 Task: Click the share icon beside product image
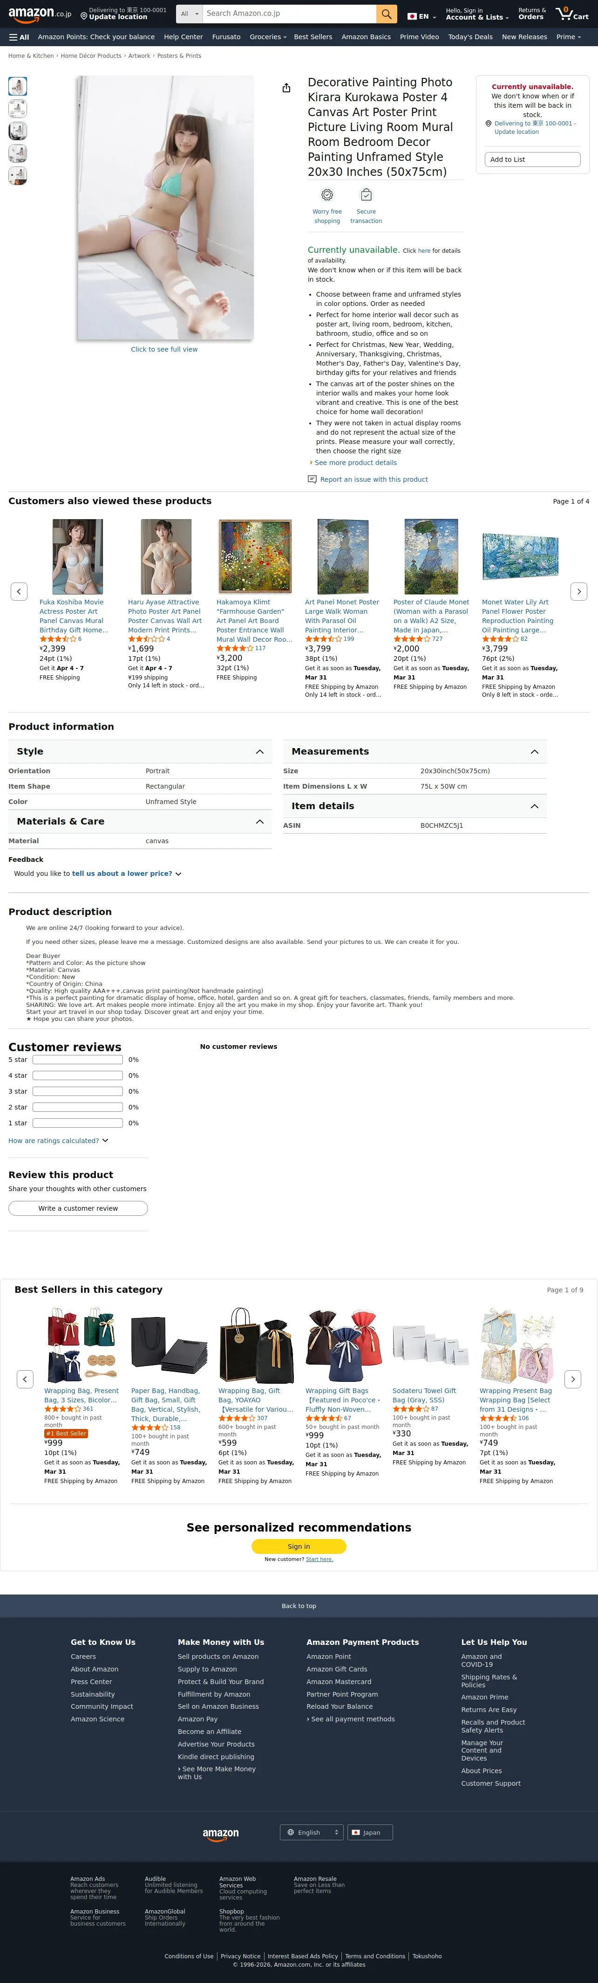[x=286, y=88]
